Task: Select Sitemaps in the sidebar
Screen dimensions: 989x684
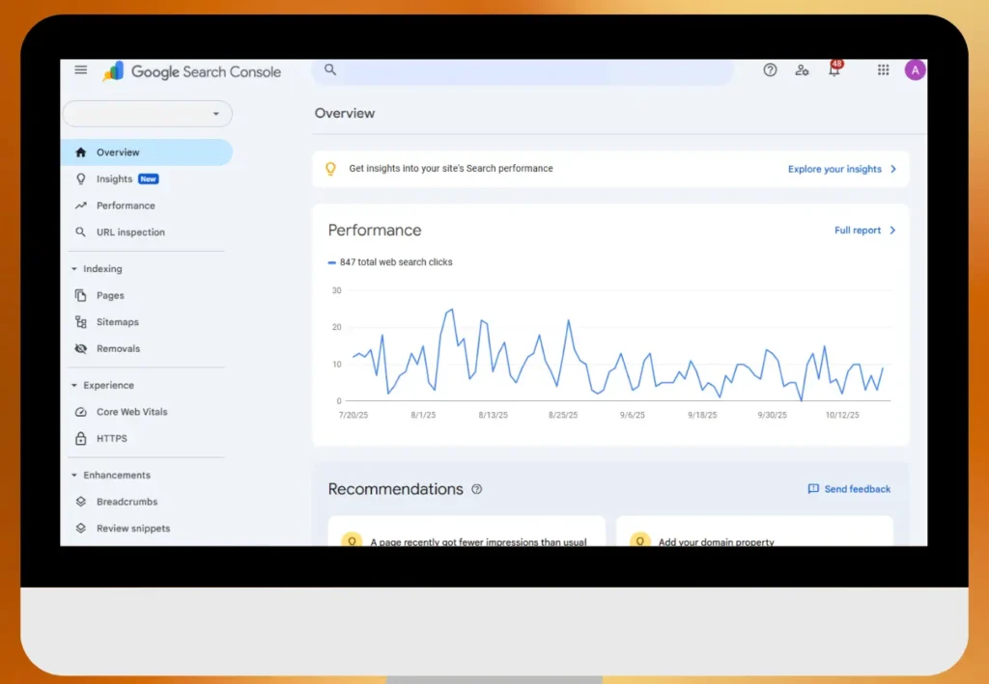Action: [117, 322]
